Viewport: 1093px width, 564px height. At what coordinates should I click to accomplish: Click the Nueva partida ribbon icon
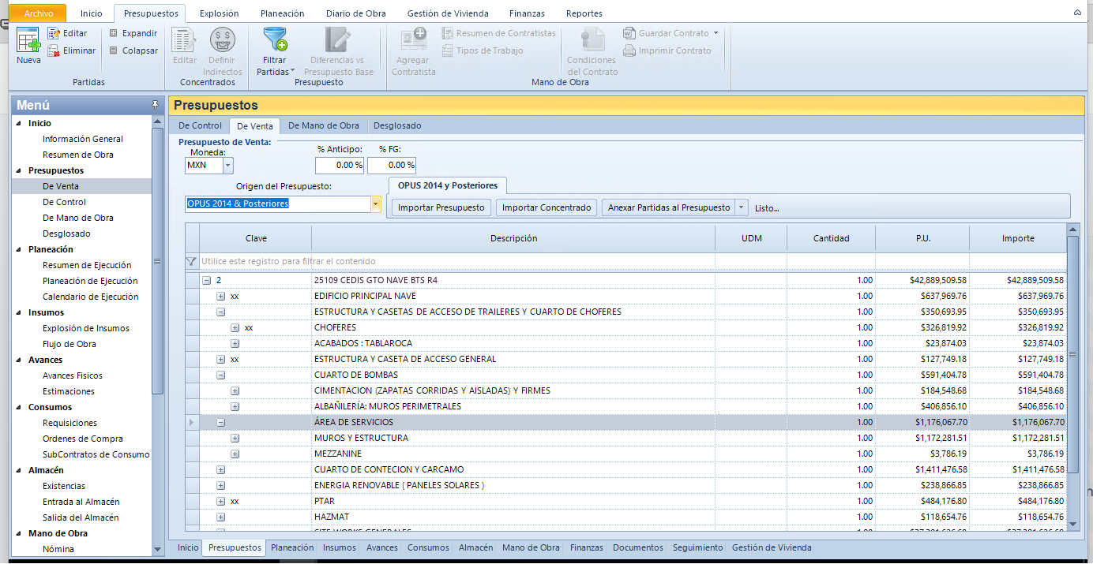pos(28,41)
